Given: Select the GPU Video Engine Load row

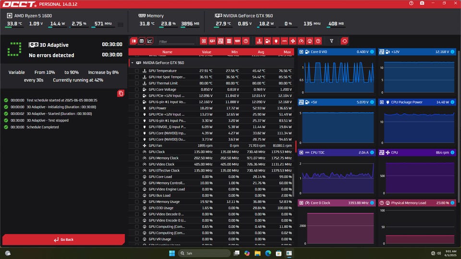Looking at the screenshot, I should pos(211,189).
